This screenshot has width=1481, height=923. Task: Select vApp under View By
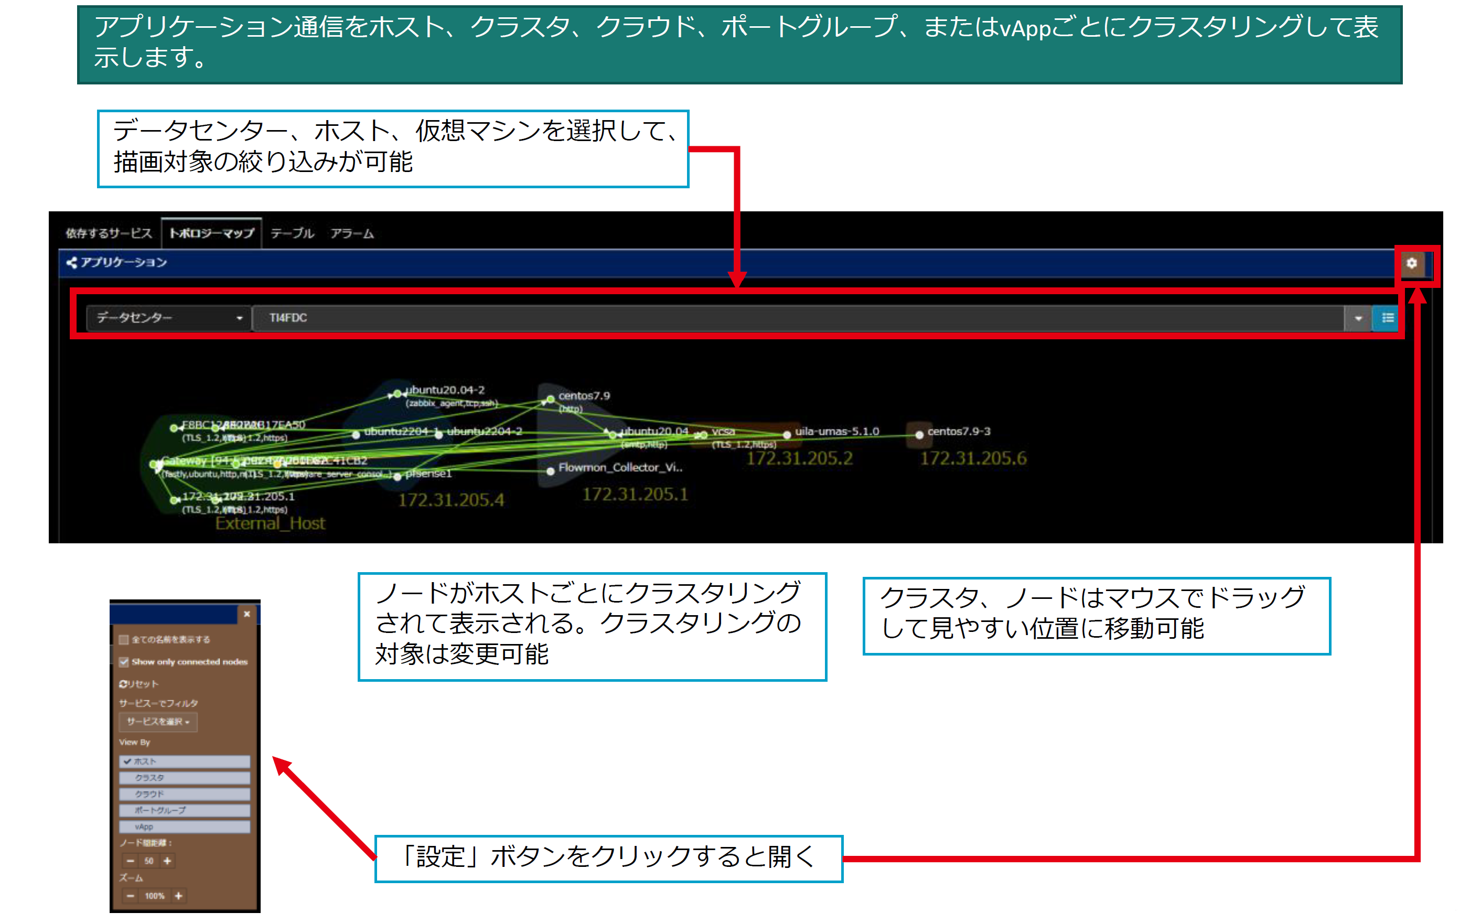pos(185,827)
